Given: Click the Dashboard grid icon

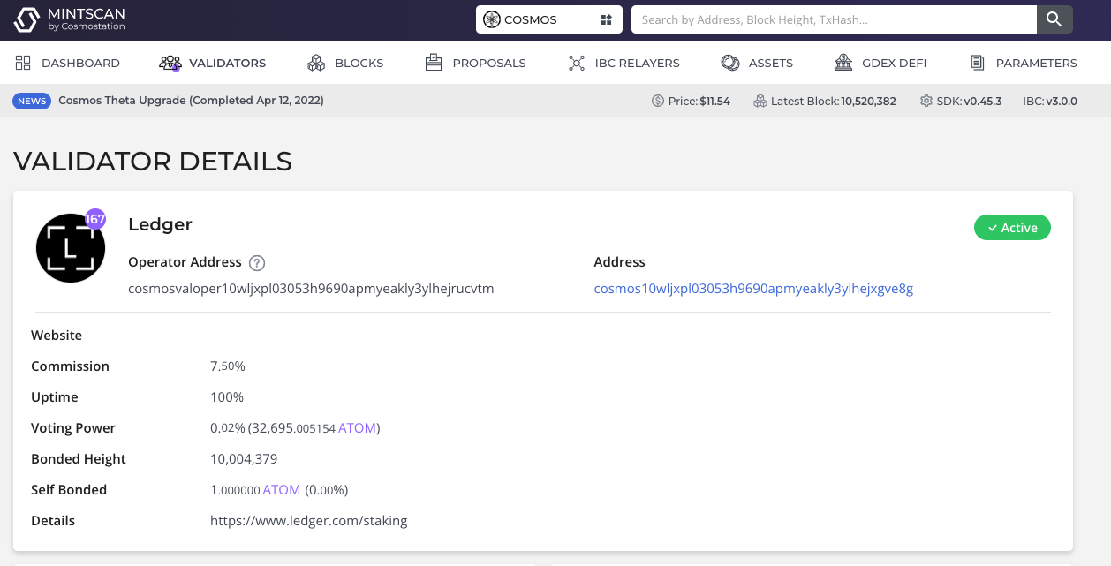Looking at the screenshot, I should pyautogui.click(x=23, y=63).
